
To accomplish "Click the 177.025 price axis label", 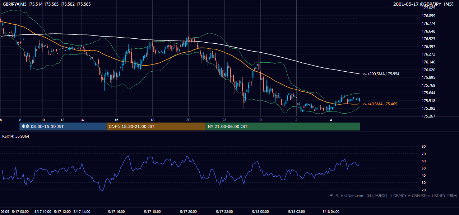I will pos(429,8).
